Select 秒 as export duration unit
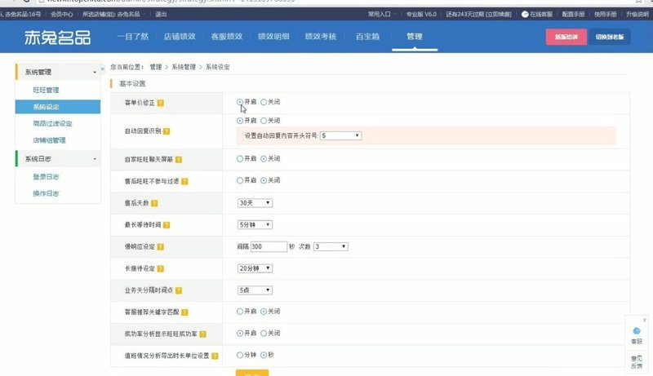 pos(264,356)
